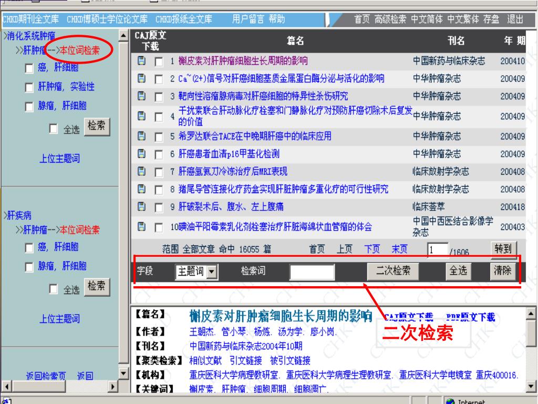Click 退出 to log out
This screenshot has height=404, width=538.
click(515, 19)
